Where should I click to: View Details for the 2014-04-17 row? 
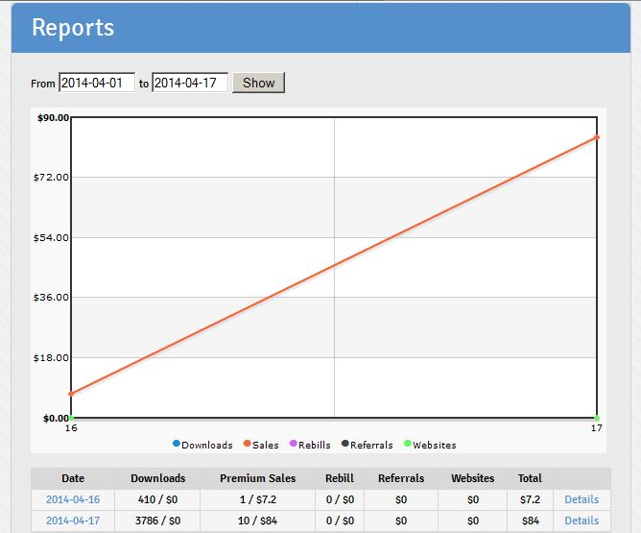(581, 521)
